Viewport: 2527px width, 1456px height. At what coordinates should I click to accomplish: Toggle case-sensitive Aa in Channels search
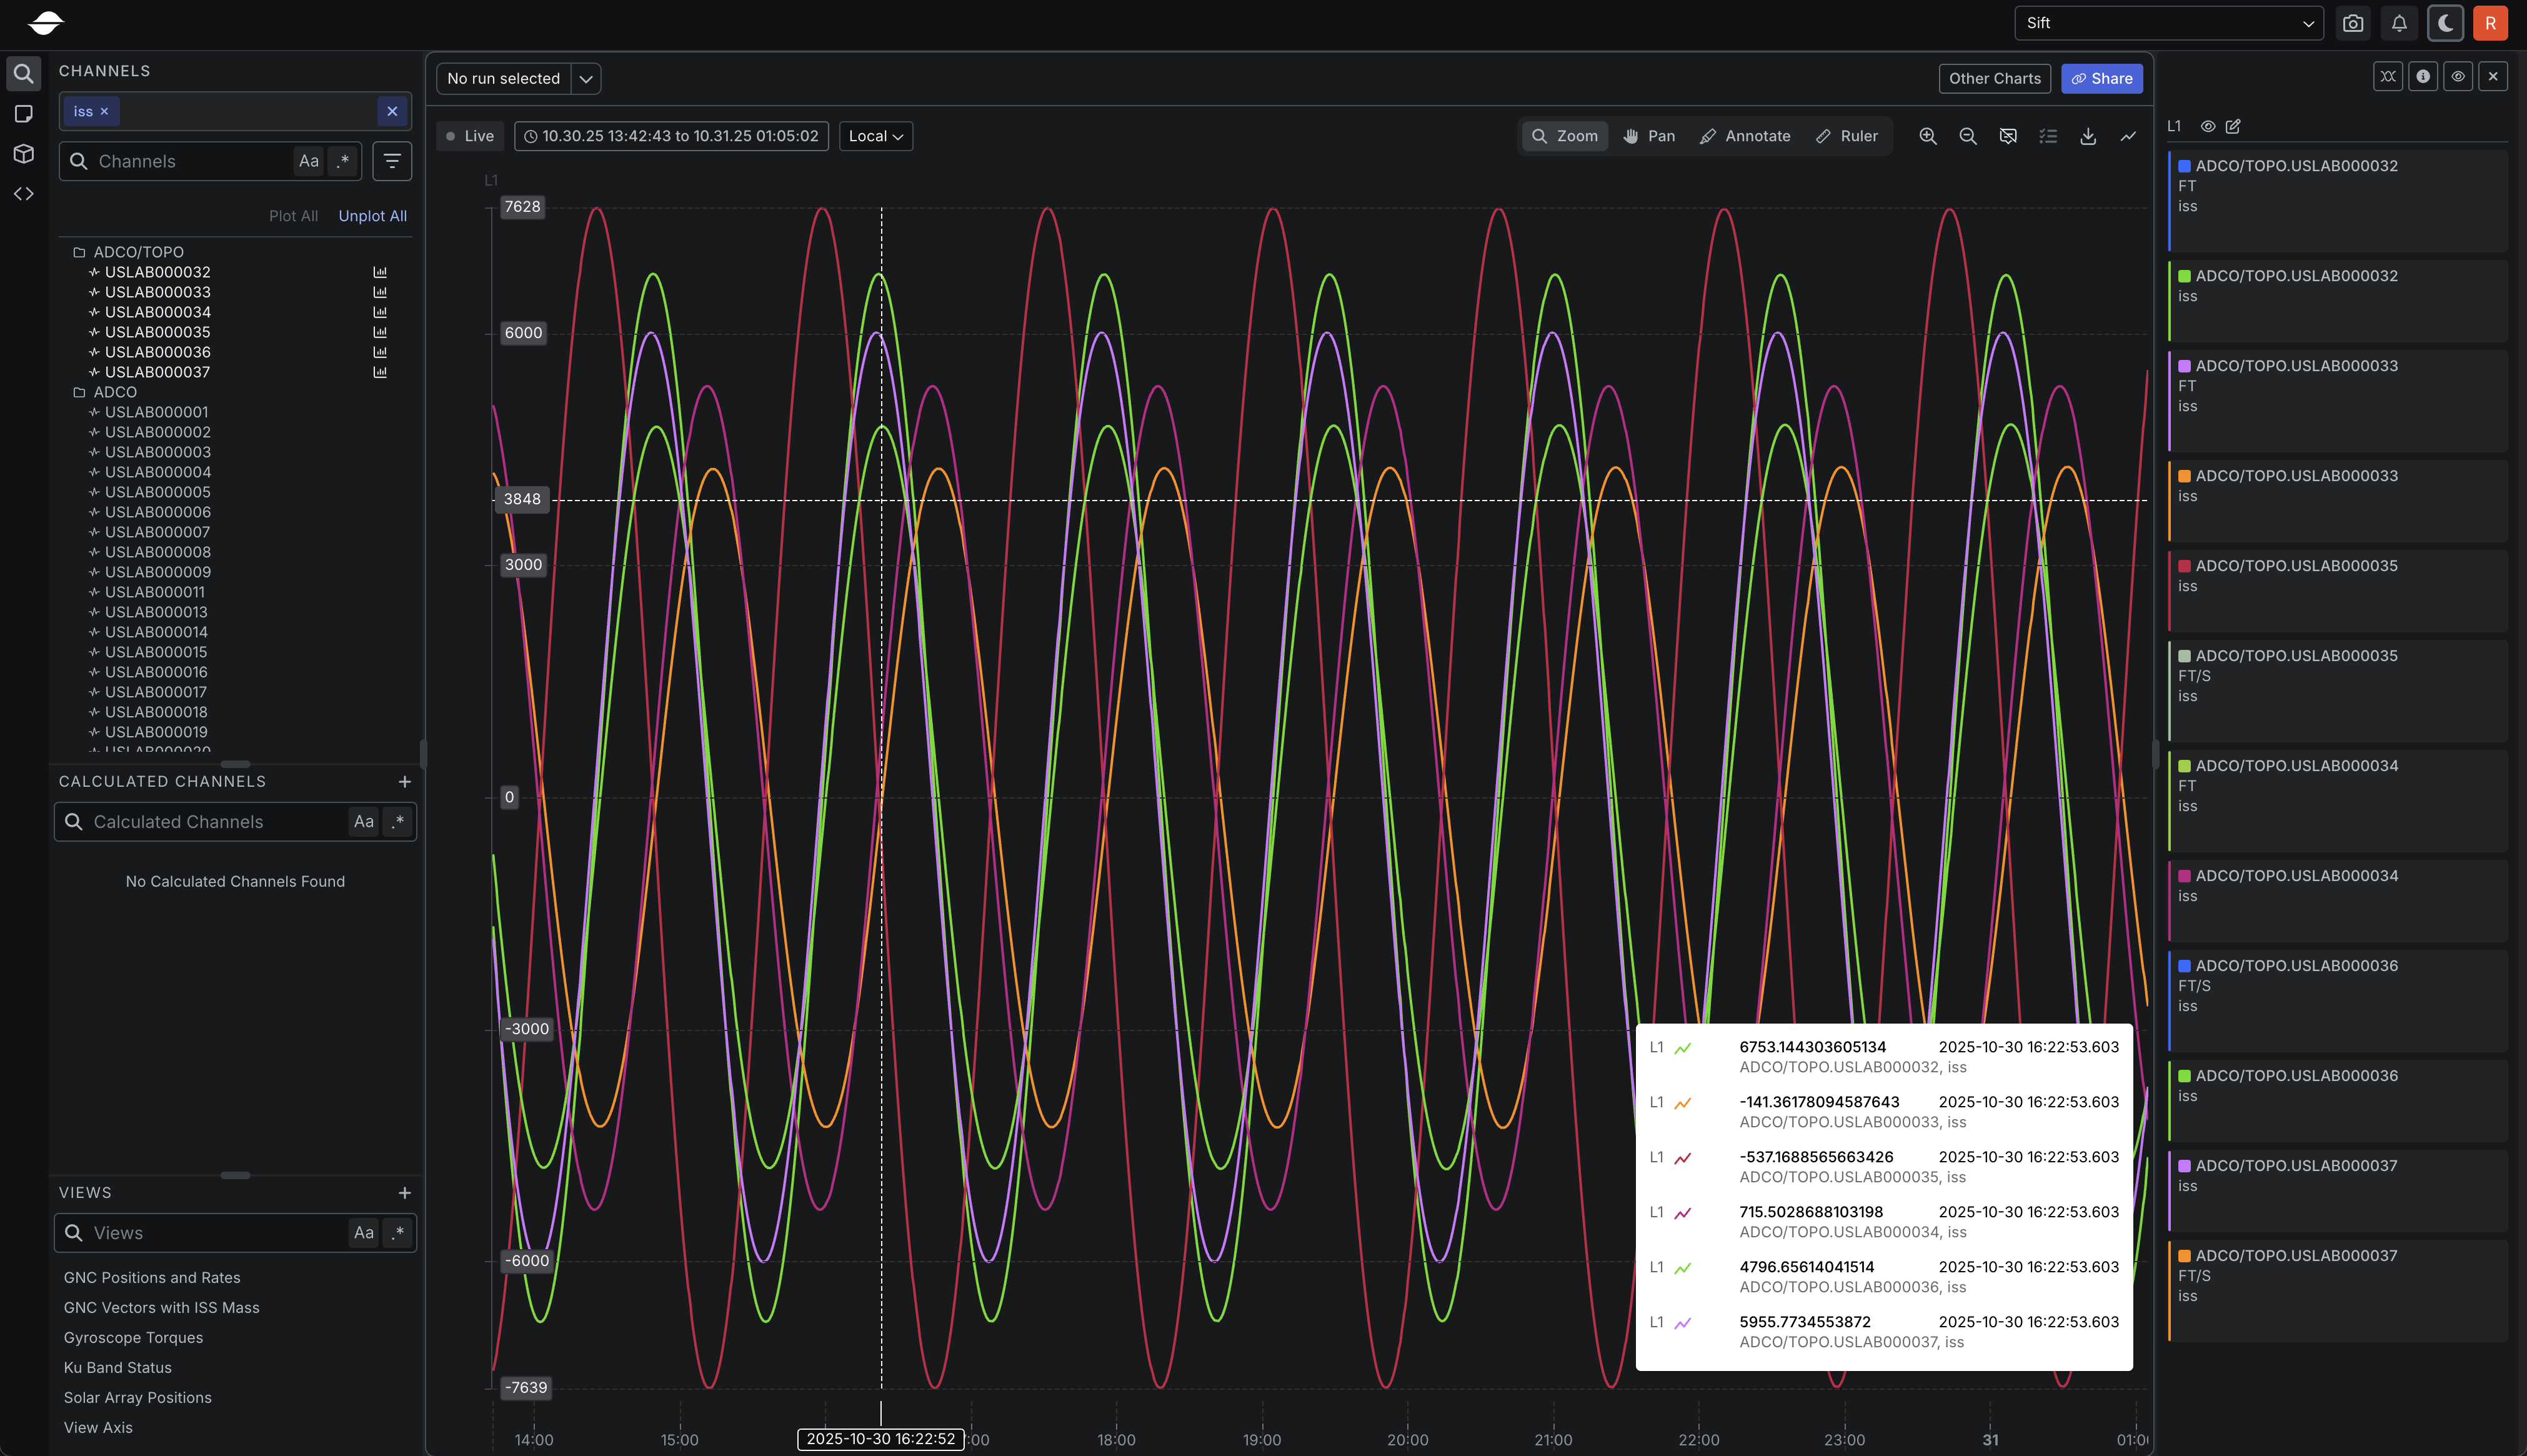[x=309, y=161]
